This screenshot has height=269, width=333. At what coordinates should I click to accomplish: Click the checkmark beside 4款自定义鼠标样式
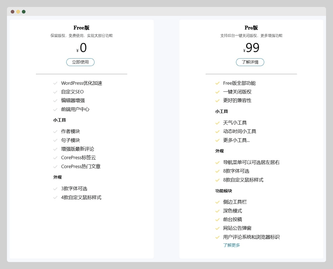point(55,198)
